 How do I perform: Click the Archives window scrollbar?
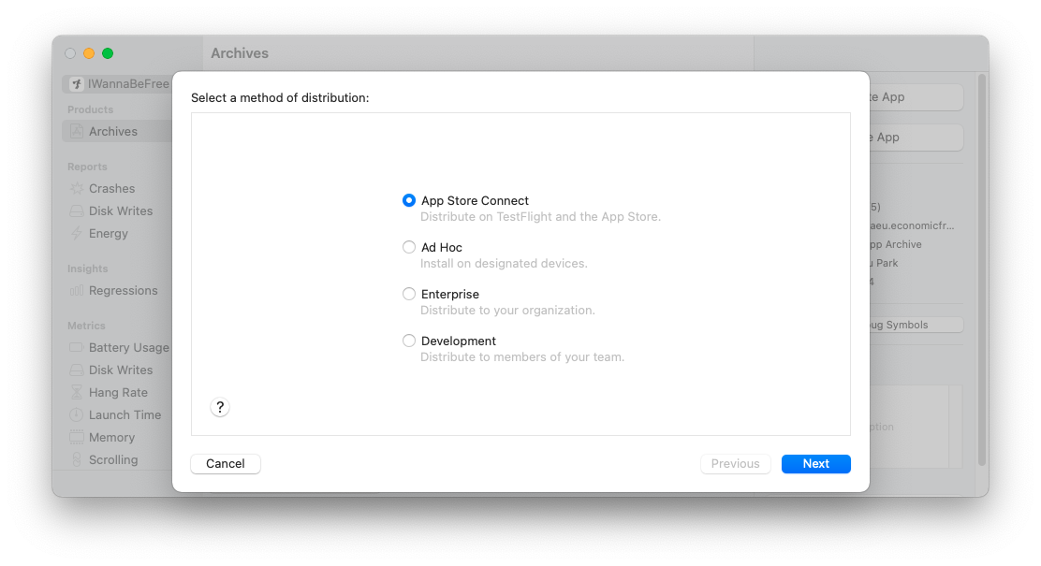click(982, 269)
